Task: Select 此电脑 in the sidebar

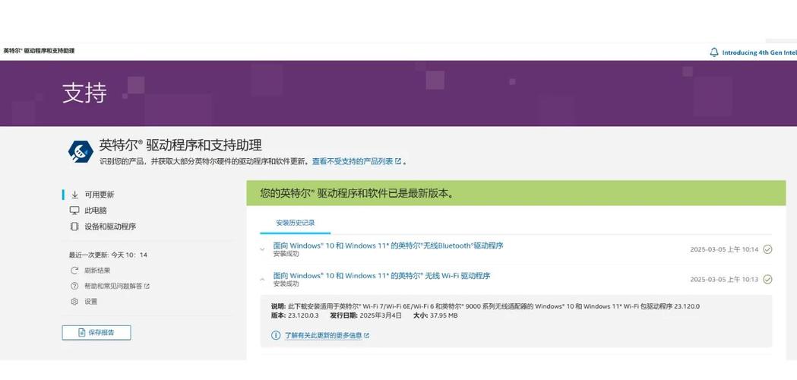Action: click(x=96, y=210)
